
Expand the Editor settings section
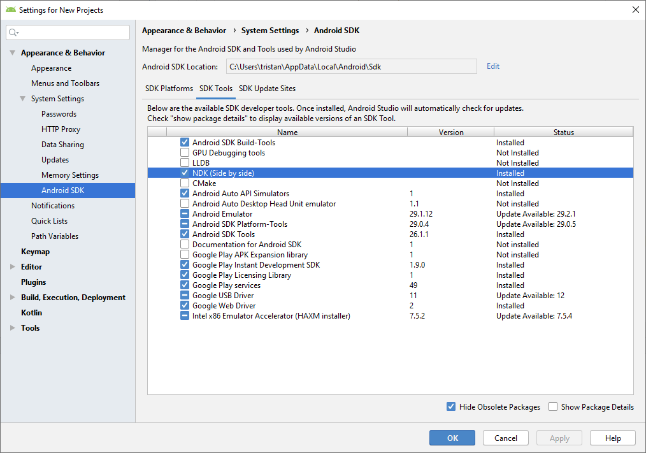12,267
